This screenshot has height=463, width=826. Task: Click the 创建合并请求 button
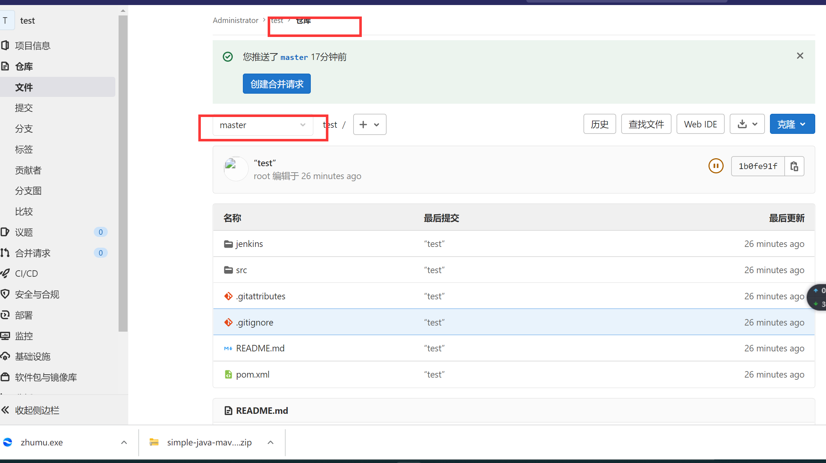tap(276, 83)
